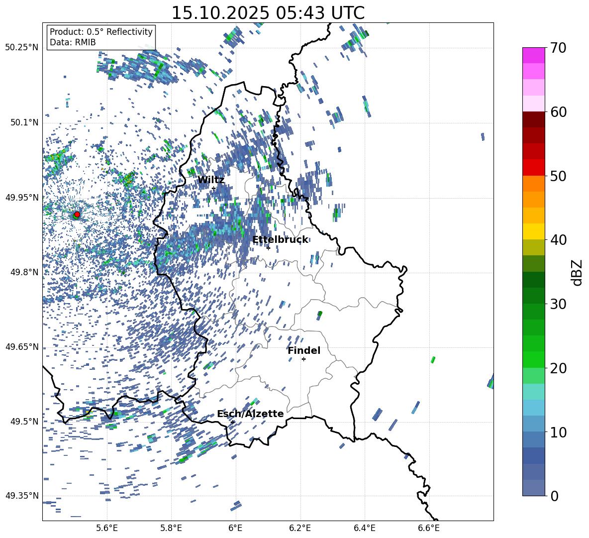
Task: Click the 70 tick label on colorbar
Action: 558,48
